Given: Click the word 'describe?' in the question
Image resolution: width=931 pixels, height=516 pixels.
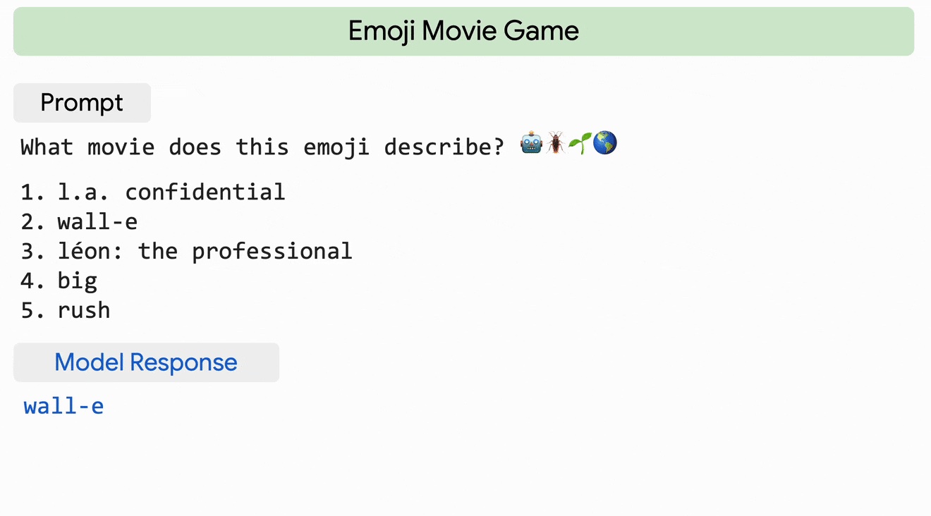Looking at the screenshot, I should click(x=444, y=147).
